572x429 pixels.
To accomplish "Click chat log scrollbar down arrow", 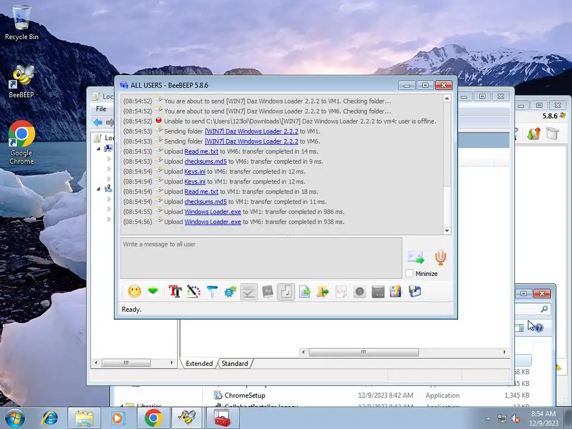I will (447, 231).
